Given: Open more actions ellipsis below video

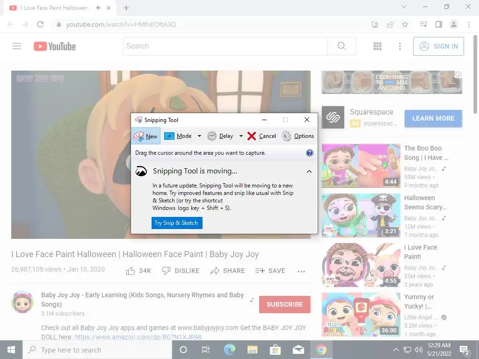Looking at the screenshot, I should point(301,272).
